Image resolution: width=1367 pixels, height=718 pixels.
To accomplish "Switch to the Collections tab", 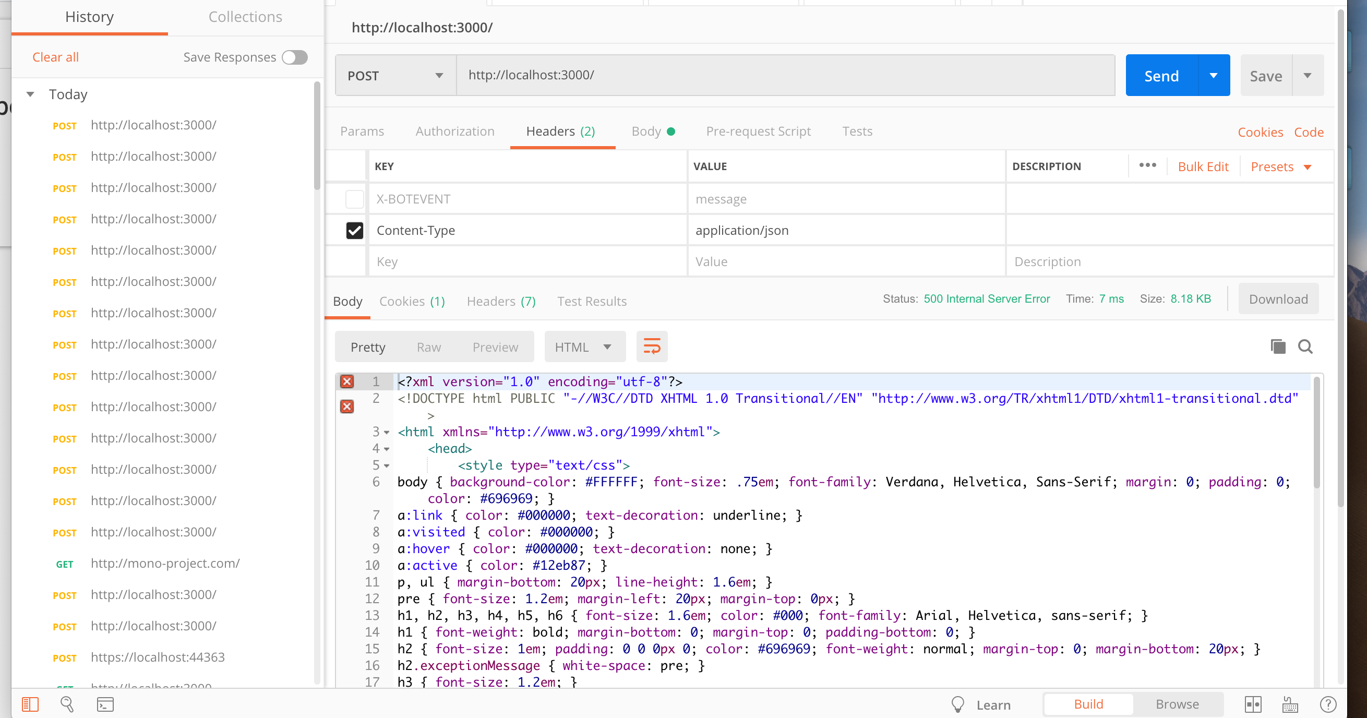I will point(245,17).
